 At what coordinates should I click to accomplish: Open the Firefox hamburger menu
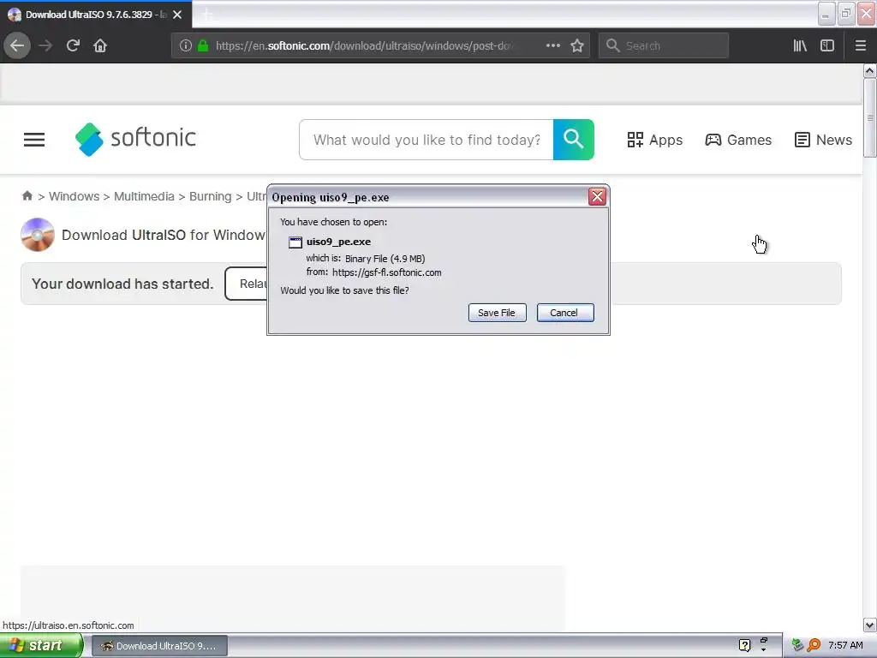[x=860, y=46]
